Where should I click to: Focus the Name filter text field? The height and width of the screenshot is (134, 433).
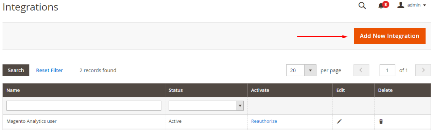coord(84,106)
